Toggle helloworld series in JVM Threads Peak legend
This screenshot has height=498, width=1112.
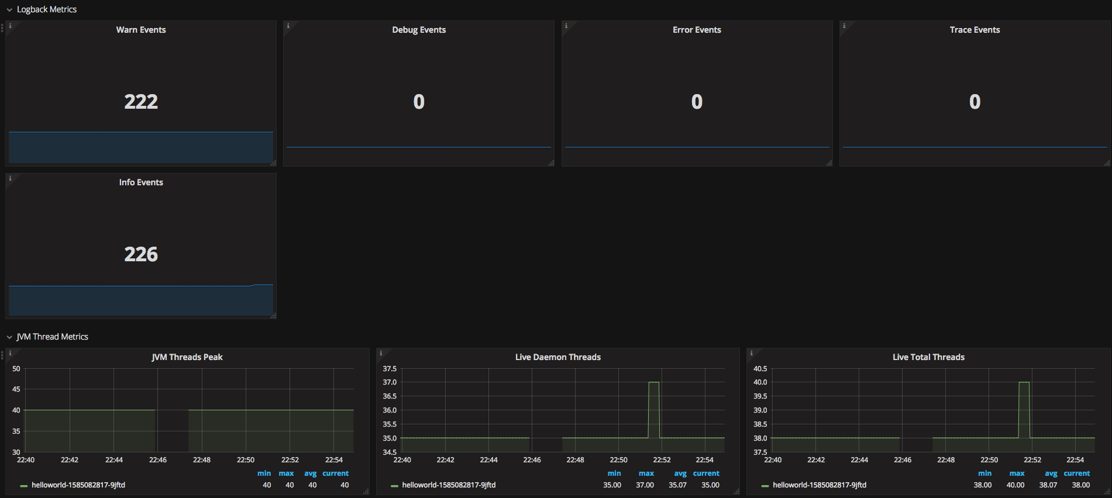coord(78,485)
